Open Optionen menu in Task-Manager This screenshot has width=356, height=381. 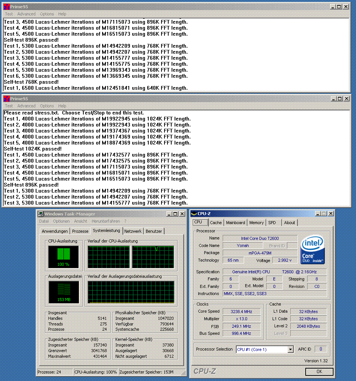pyautogui.click(x=61, y=221)
